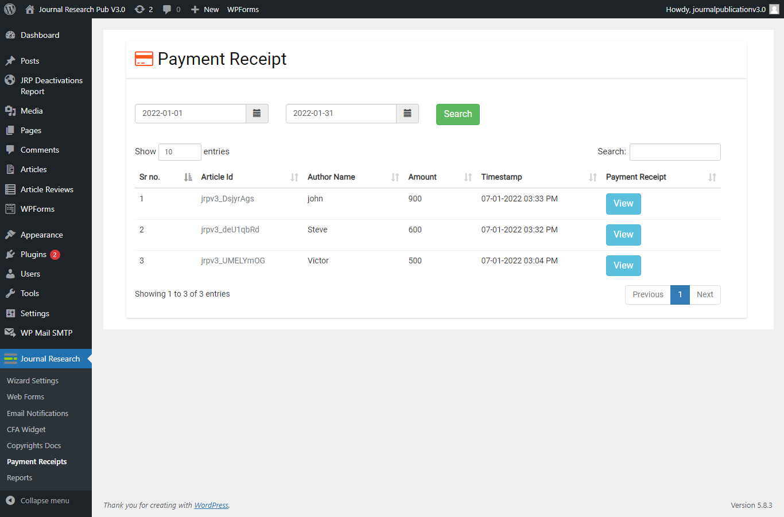Go to Next page of results
This screenshot has width=784, height=517.
[705, 295]
